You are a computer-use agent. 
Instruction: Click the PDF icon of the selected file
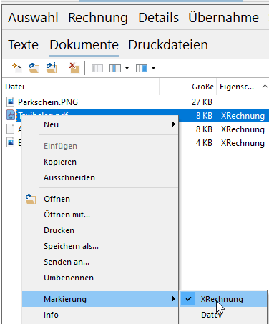pos(11,115)
